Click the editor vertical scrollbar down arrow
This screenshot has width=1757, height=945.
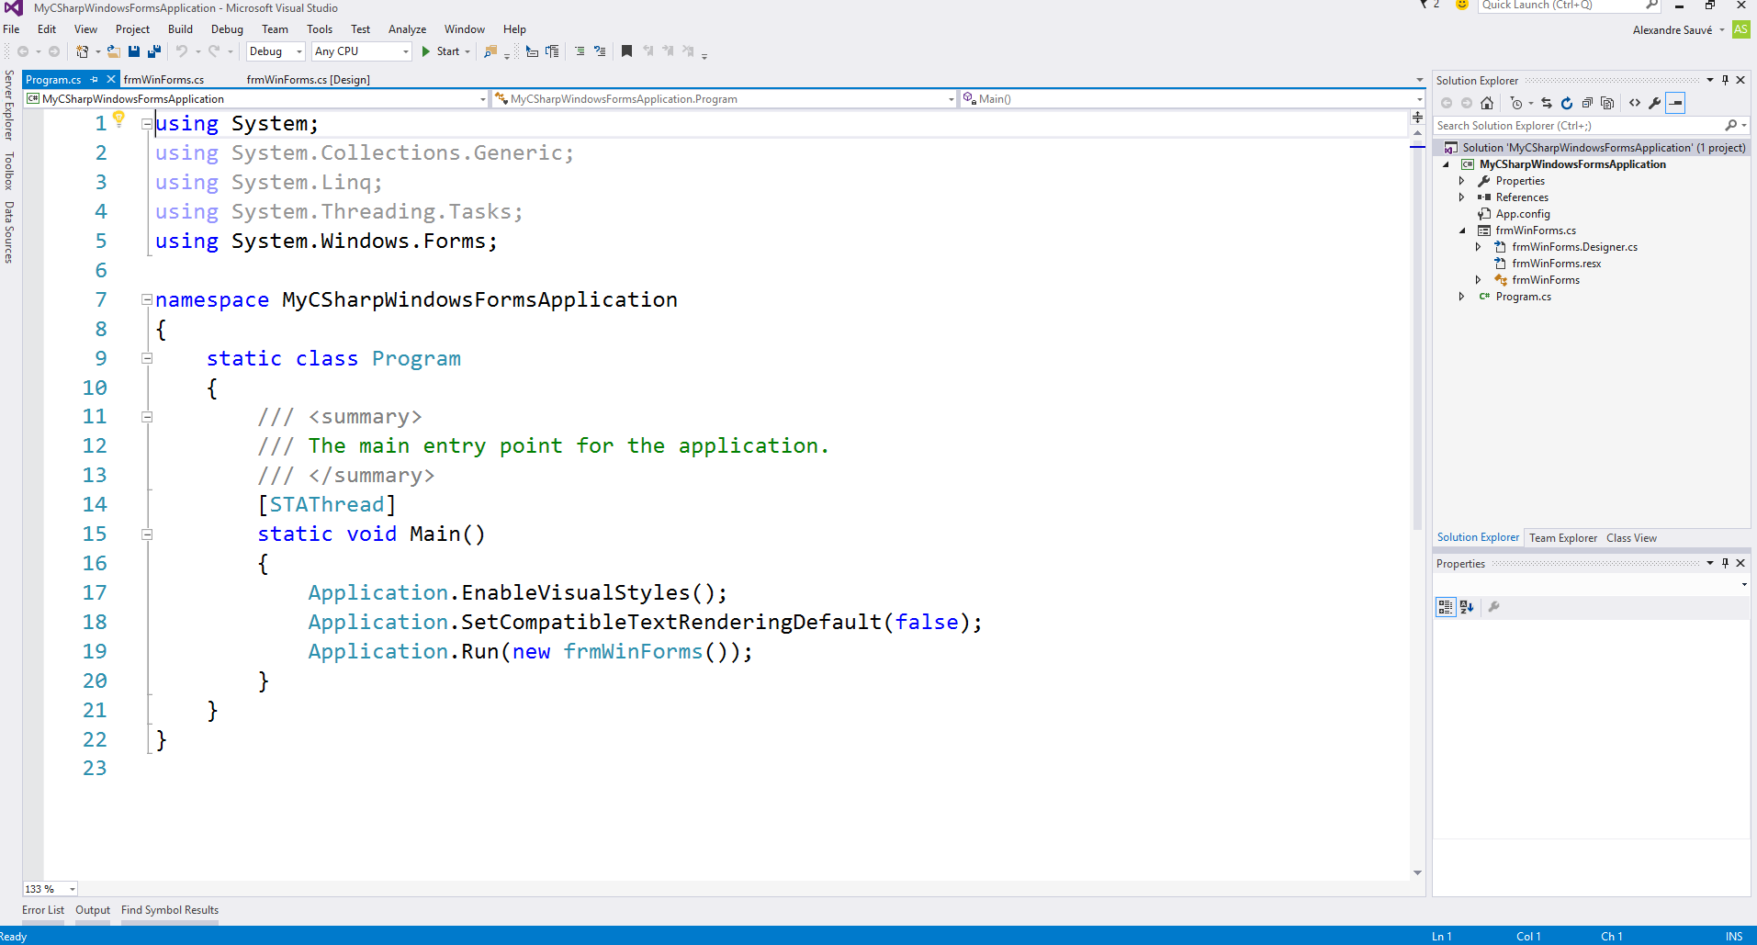pos(1417,872)
